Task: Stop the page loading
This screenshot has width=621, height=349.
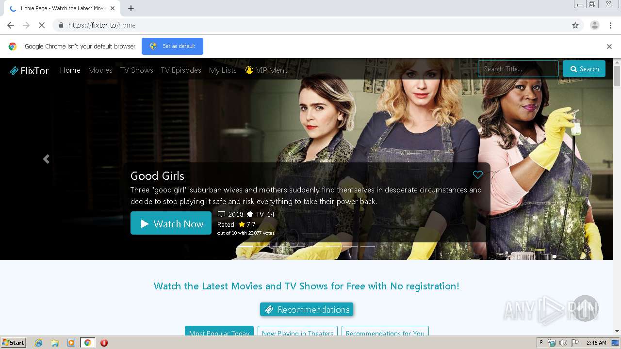Action: [x=42, y=25]
